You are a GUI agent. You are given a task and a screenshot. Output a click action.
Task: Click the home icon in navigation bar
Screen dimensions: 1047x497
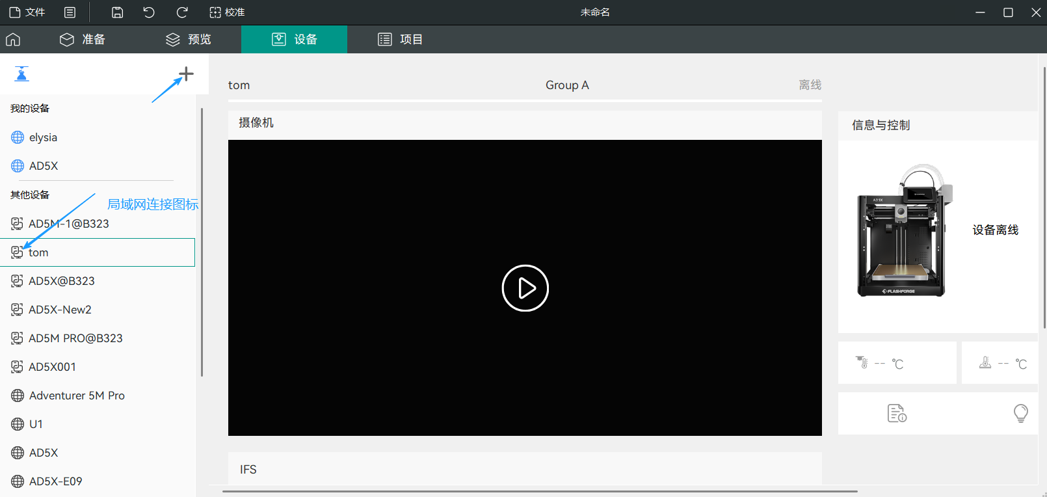pos(13,40)
